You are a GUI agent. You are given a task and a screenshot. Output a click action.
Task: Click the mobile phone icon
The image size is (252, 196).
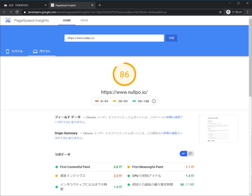pos(7,51)
